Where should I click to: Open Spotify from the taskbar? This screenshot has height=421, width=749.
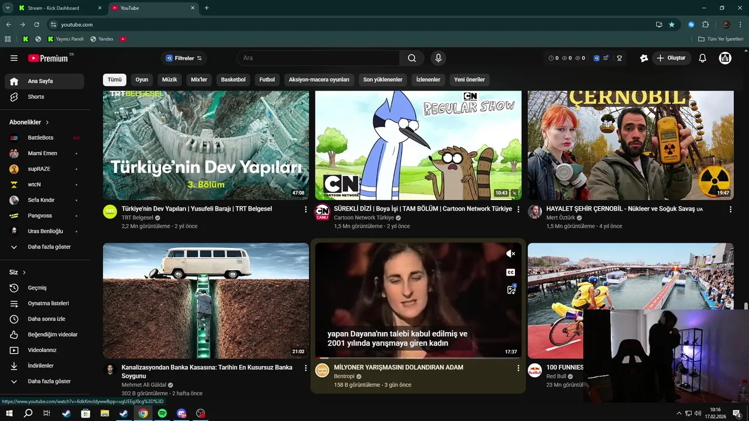tap(162, 413)
